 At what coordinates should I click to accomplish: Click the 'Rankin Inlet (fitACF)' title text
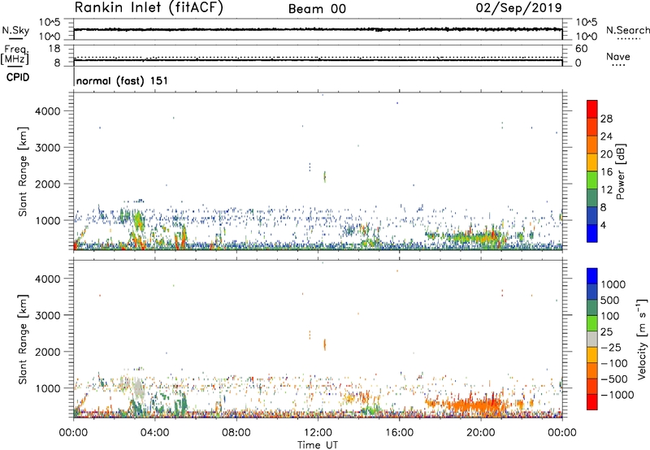coord(149,8)
